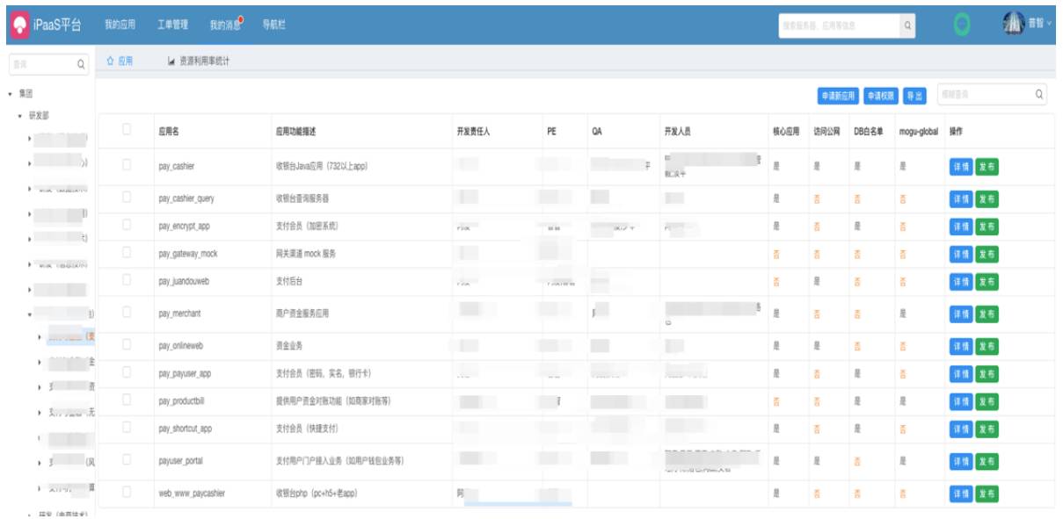Screen dimensions: 1063x519
Task: Focus the header search box for servers and apps
Action: click(839, 25)
